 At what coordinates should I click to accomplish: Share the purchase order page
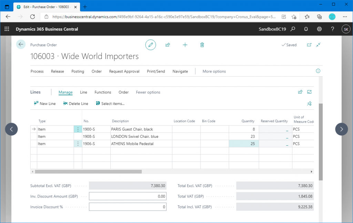[168, 45]
